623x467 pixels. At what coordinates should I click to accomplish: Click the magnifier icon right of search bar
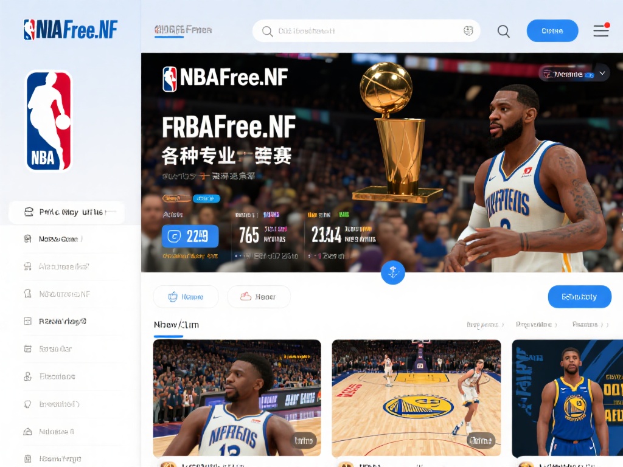503,31
